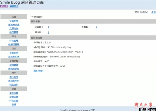Open 标签管理 in the sidebar
The width and height of the screenshot is (156, 111).
14,32
